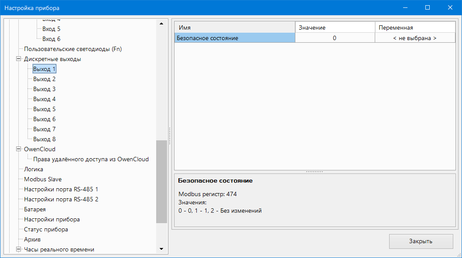Select Вход 6 in the tree
The height and width of the screenshot is (258, 462).
click(51, 39)
